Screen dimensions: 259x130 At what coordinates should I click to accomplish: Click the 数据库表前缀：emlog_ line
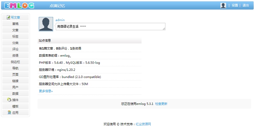[55, 56]
